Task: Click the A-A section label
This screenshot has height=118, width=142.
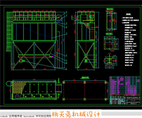Action: point(110,54)
